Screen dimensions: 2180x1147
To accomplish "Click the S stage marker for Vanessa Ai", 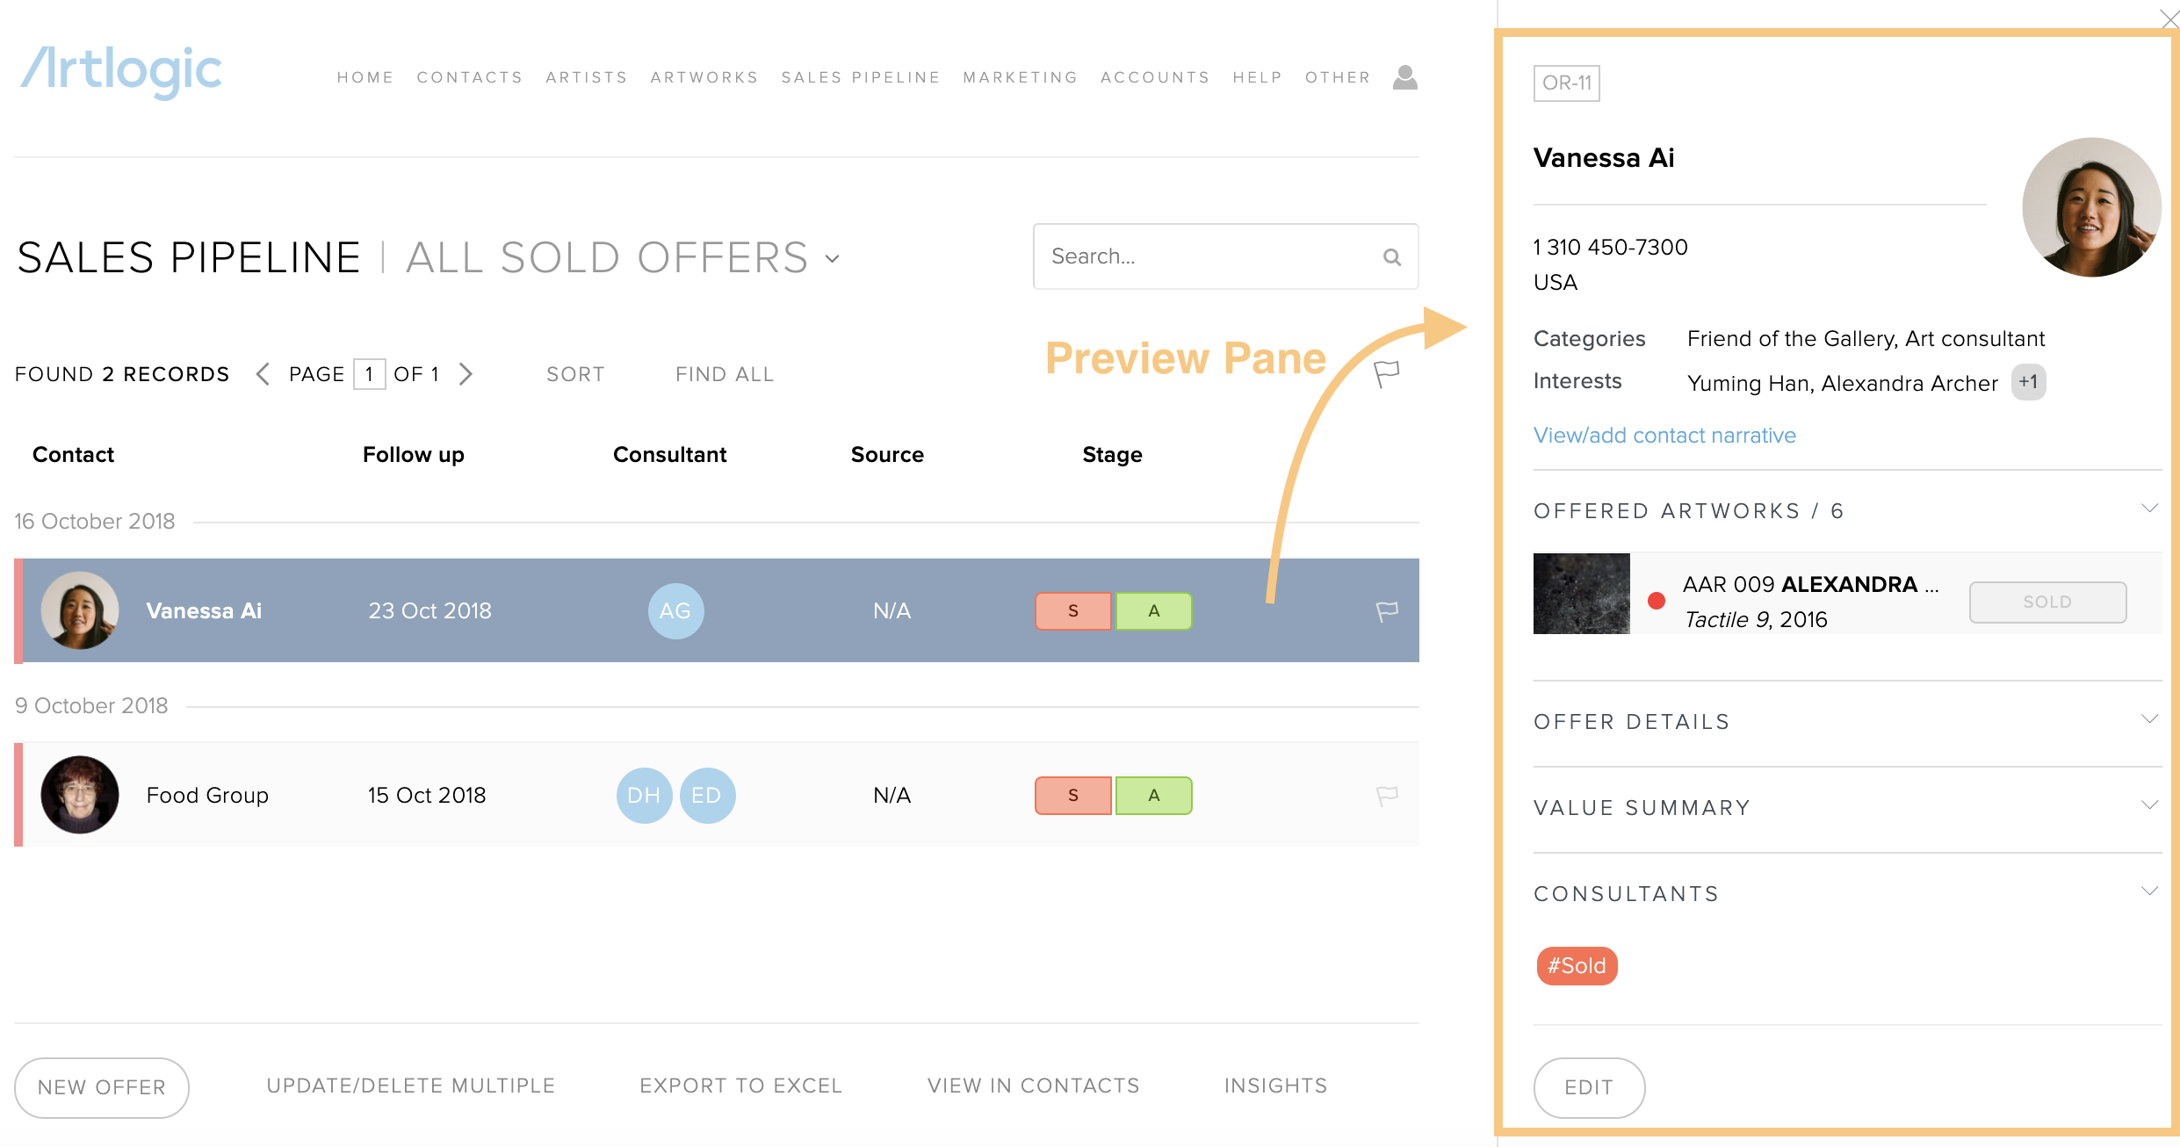I will [x=1073, y=611].
